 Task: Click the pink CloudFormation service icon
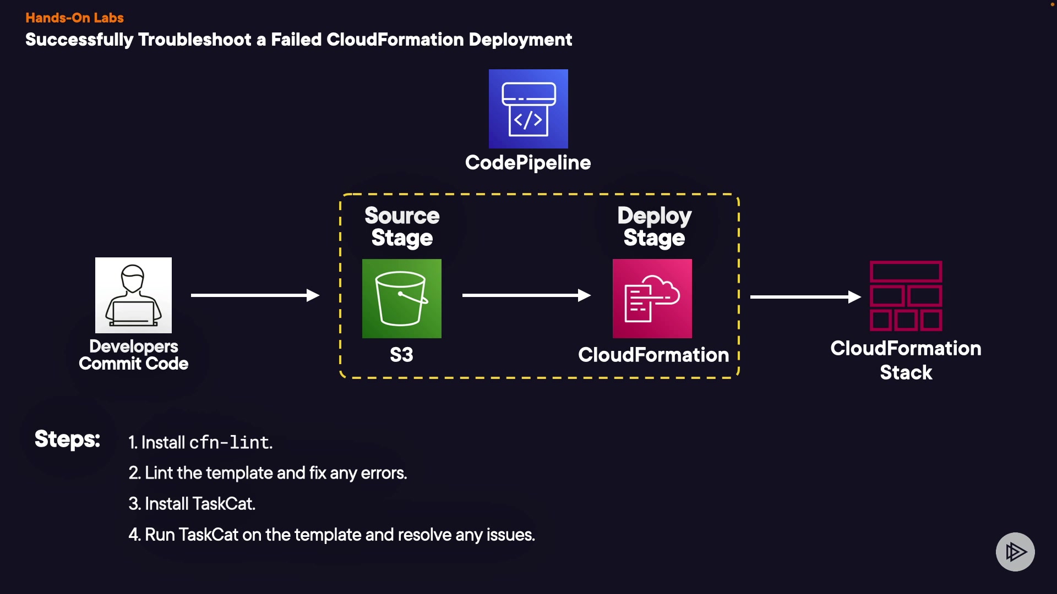pos(652,298)
